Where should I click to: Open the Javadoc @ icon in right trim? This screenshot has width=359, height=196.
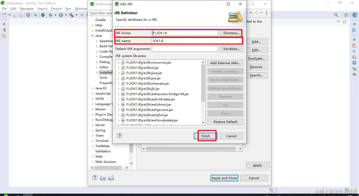tap(354, 51)
